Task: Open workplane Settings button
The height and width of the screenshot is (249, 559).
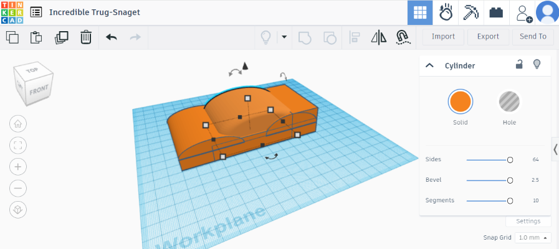Action: click(x=528, y=221)
